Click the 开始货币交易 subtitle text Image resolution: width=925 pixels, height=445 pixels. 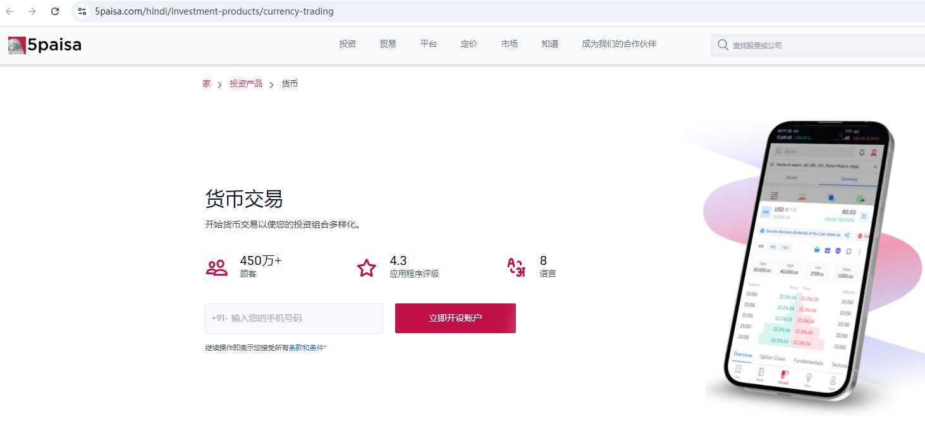pyautogui.click(x=283, y=224)
